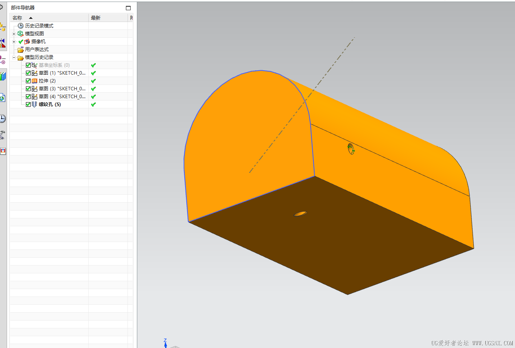Screen dimensions: 515x348
Task: Select the Part Navigator sidebar tab
Action: coord(3,60)
